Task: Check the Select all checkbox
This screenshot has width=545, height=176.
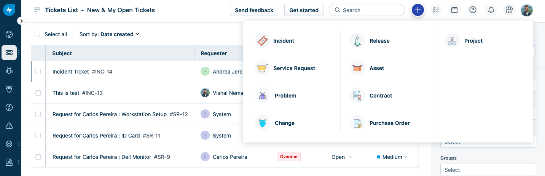Action: pyautogui.click(x=37, y=34)
